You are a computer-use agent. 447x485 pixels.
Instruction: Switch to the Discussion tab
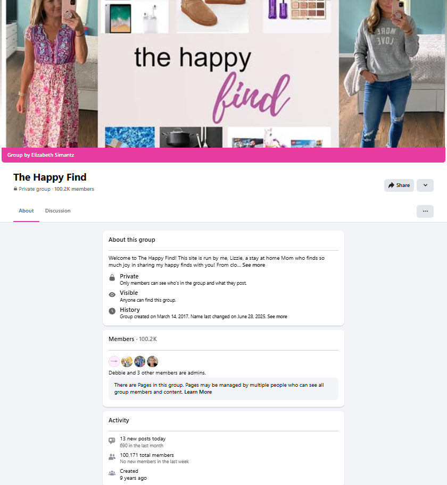click(x=57, y=211)
